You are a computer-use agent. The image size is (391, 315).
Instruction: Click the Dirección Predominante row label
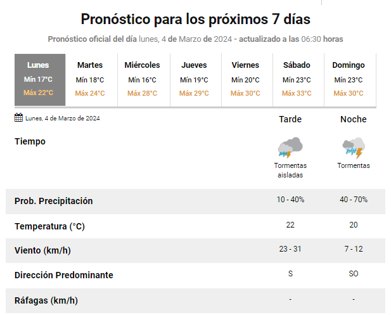coord(64,275)
